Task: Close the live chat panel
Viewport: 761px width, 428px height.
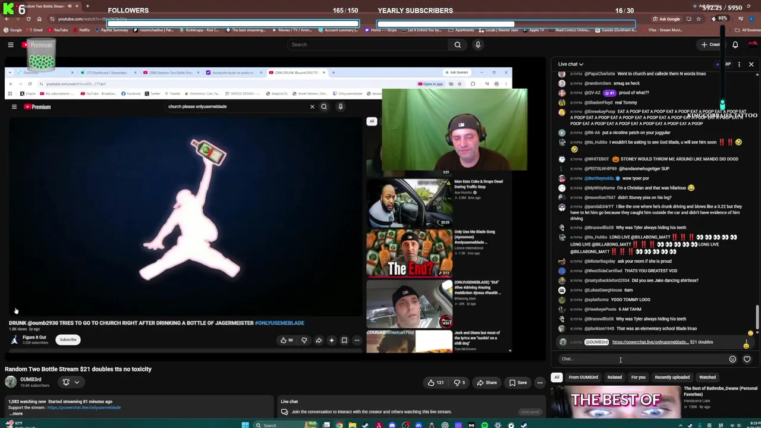Action: [751, 64]
